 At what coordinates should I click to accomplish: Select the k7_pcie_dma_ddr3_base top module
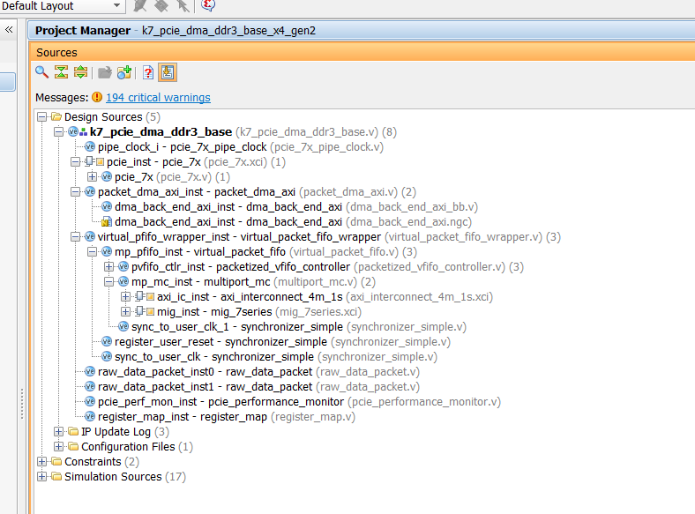coord(161,132)
